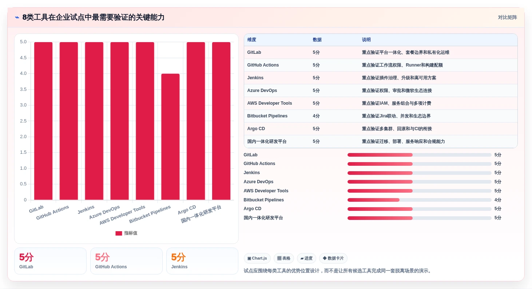Image resolution: width=532 pixels, height=289 pixels.
Task: Click the 国内一体化研发平台 progress bar
Action: [x=419, y=218]
